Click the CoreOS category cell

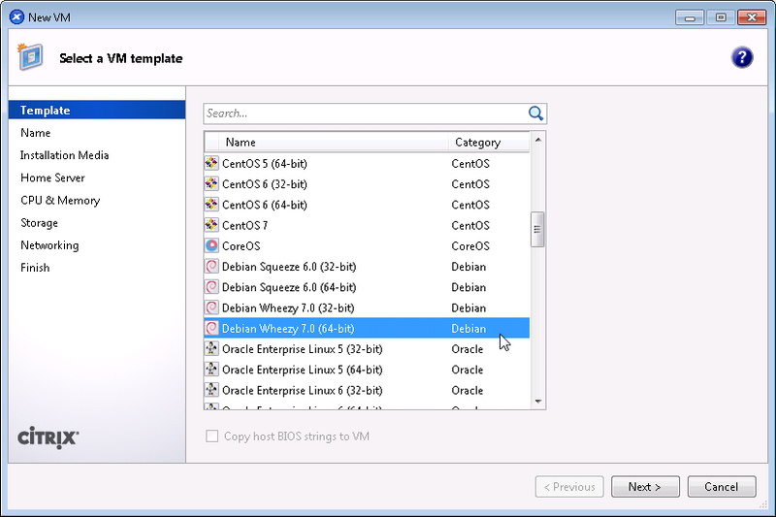point(470,245)
